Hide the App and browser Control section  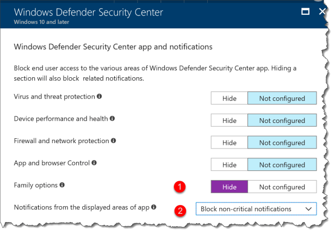(x=229, y=165)
